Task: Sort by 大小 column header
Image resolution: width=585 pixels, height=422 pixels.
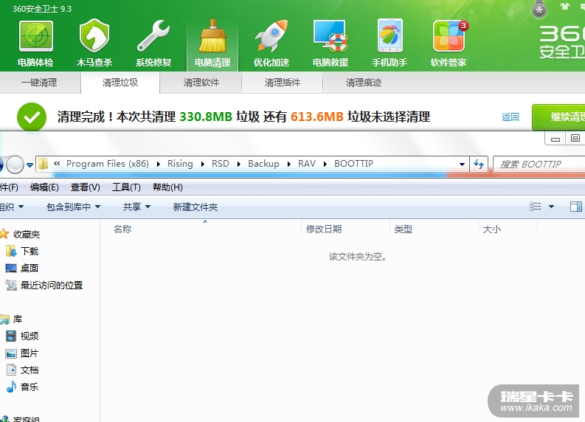Action: coord(492,229)
